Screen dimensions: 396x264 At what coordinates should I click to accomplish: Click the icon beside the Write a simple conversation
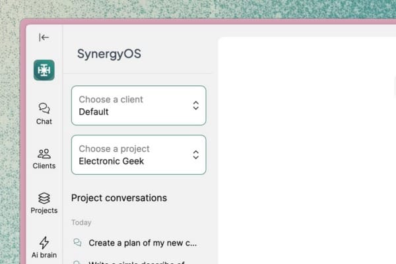[x=77, y=262]
